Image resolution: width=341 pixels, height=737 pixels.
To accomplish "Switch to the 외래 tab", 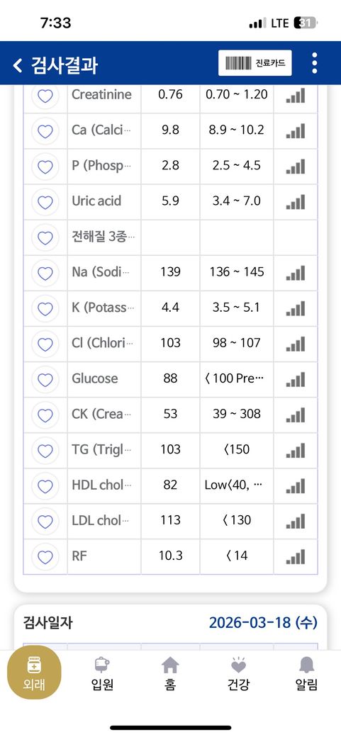I will pyautogui.click(x=34, y=672).
